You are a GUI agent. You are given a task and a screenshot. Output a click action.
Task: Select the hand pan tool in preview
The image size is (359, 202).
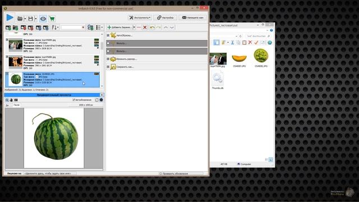coord(11,100)
